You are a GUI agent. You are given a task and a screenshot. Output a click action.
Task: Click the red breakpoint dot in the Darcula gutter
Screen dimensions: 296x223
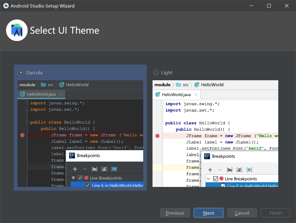tap(22, 135)
